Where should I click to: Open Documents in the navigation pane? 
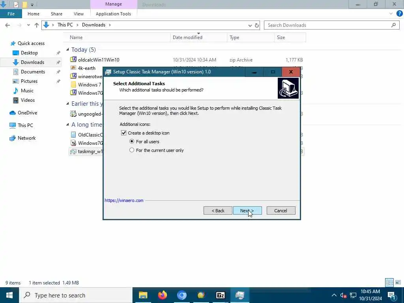click(33, 72)
